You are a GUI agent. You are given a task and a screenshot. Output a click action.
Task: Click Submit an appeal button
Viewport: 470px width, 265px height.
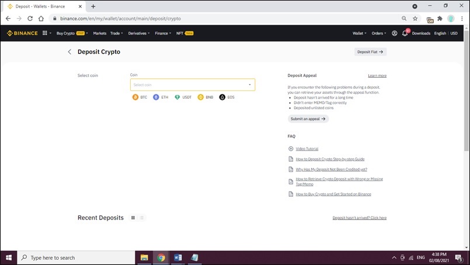coord(308,119)
